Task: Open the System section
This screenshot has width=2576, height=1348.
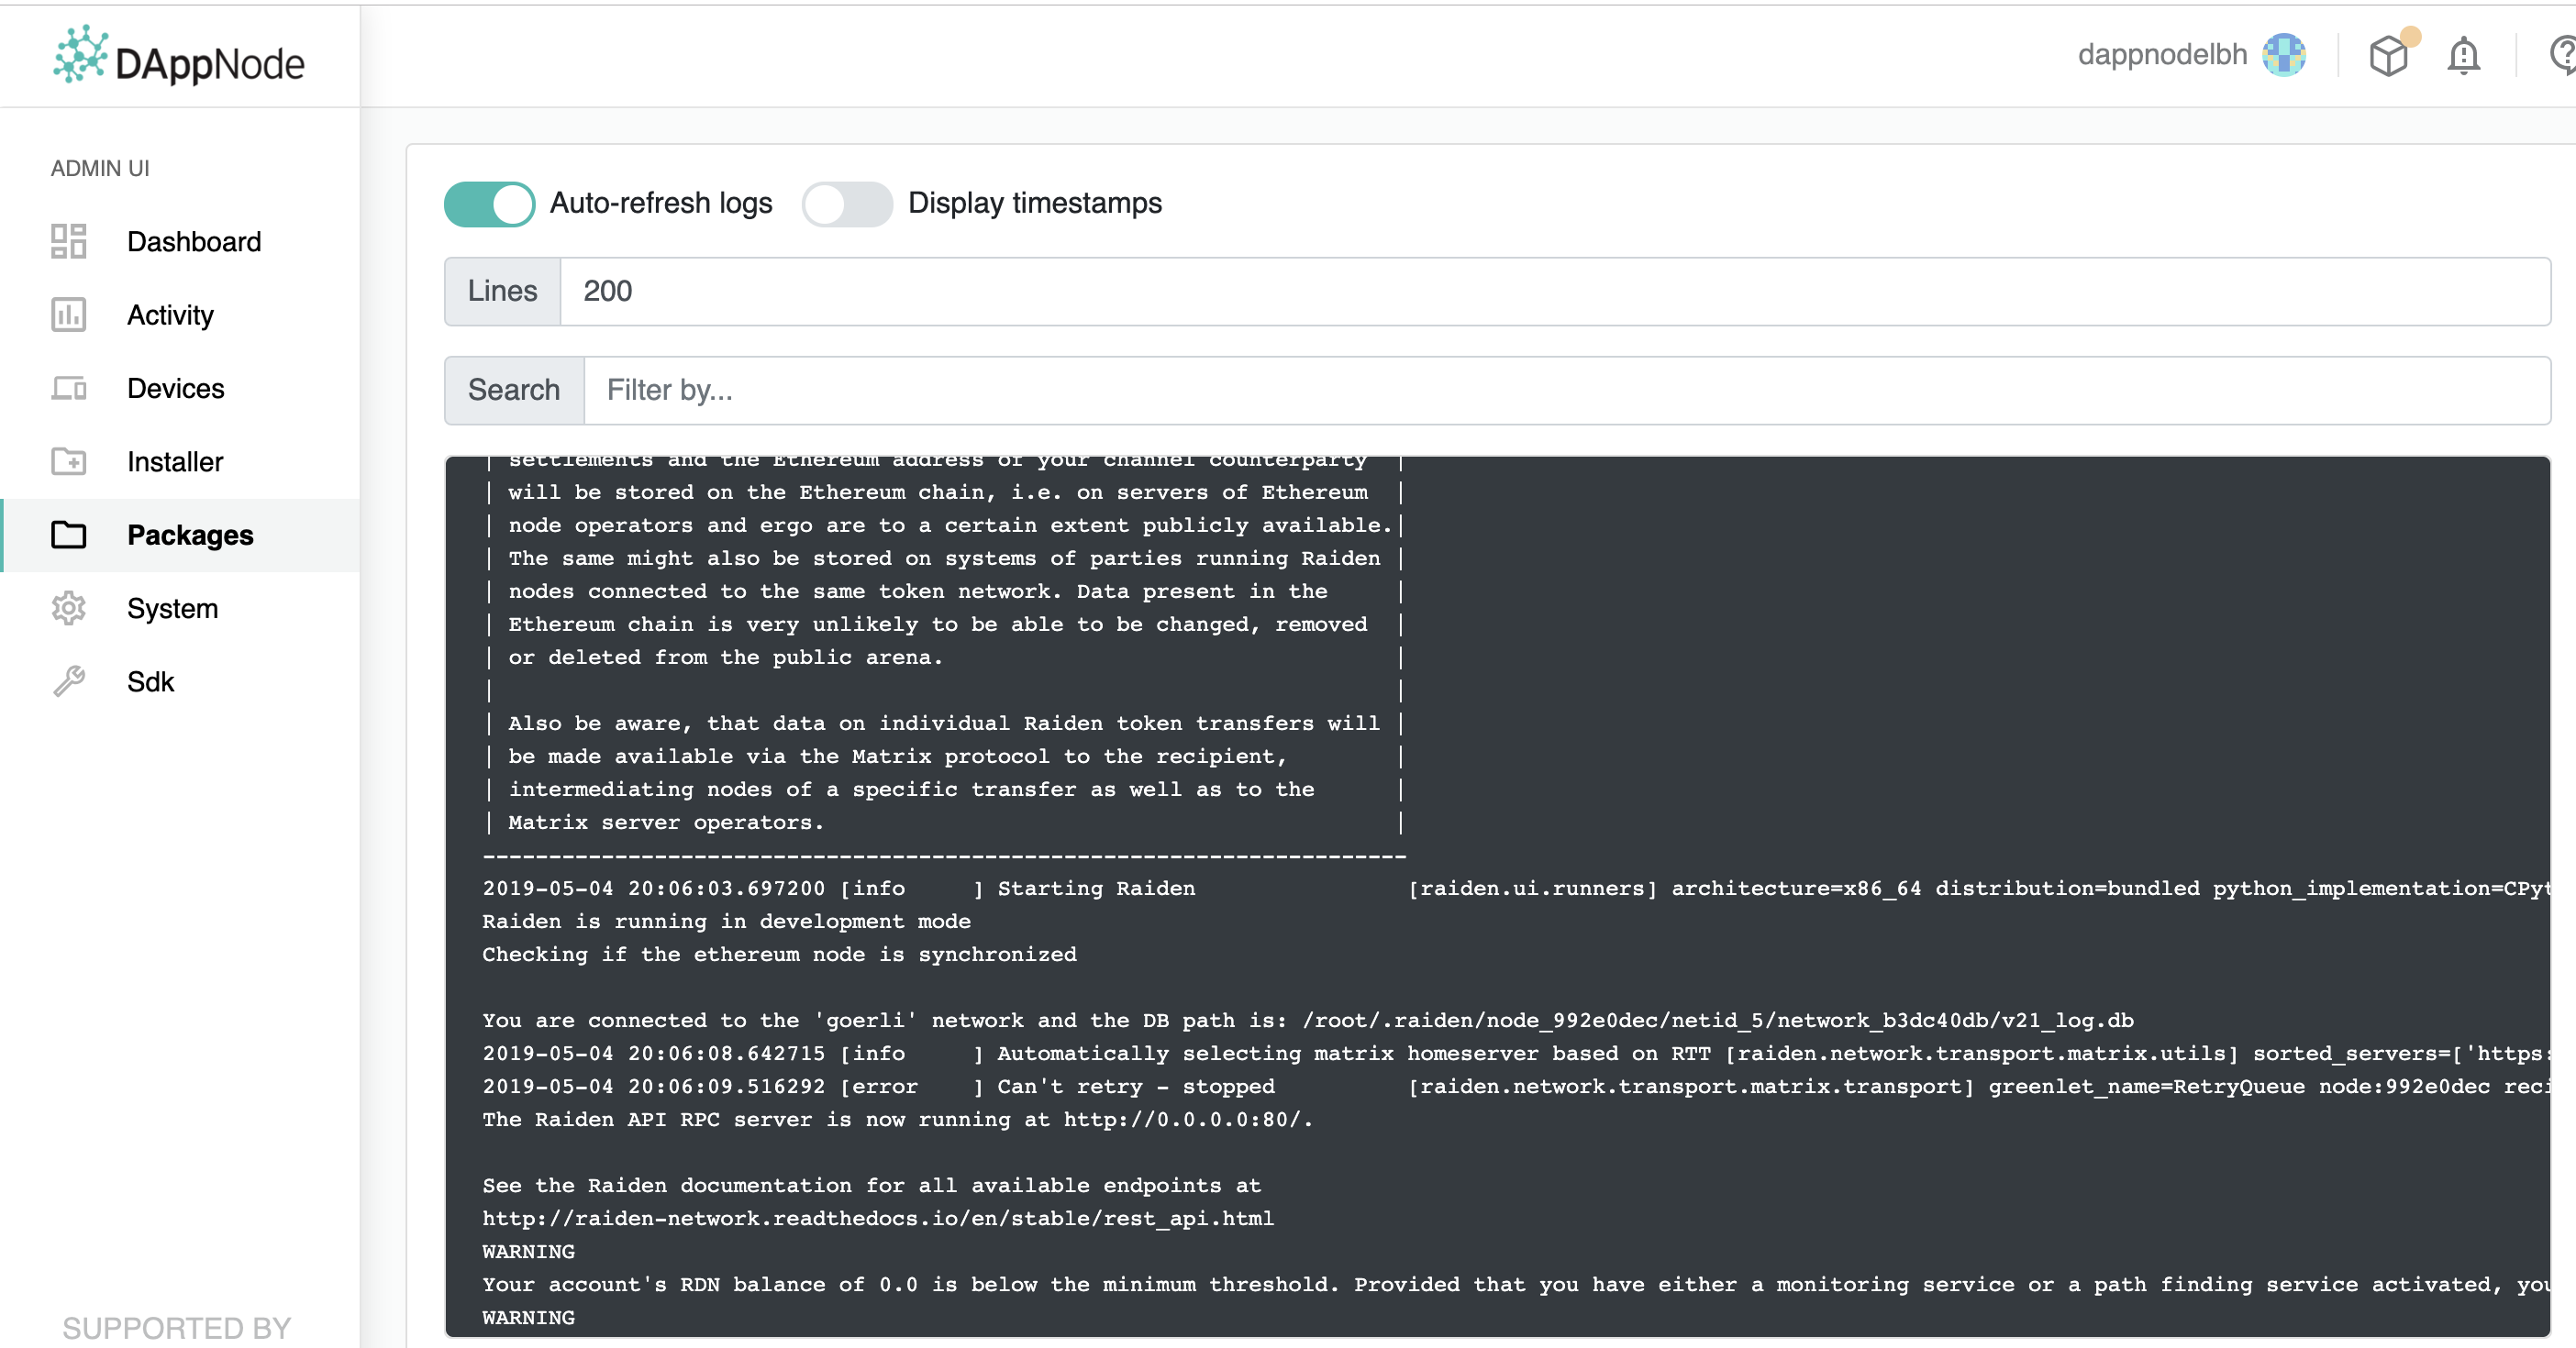Action: (172, 608)
